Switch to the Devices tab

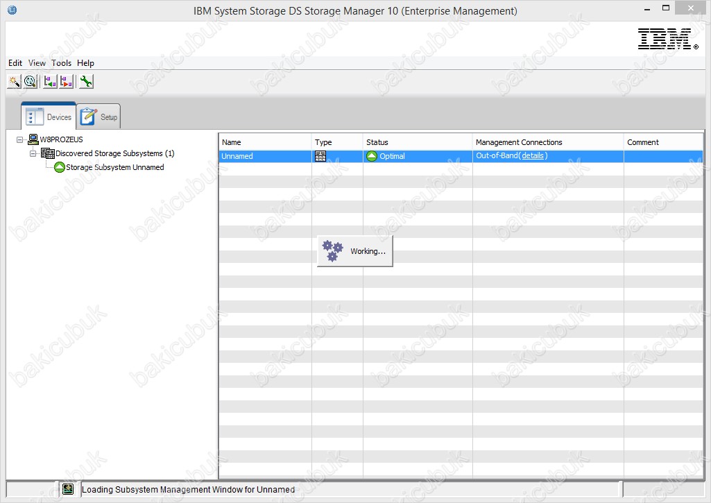[x=49, y=117]
